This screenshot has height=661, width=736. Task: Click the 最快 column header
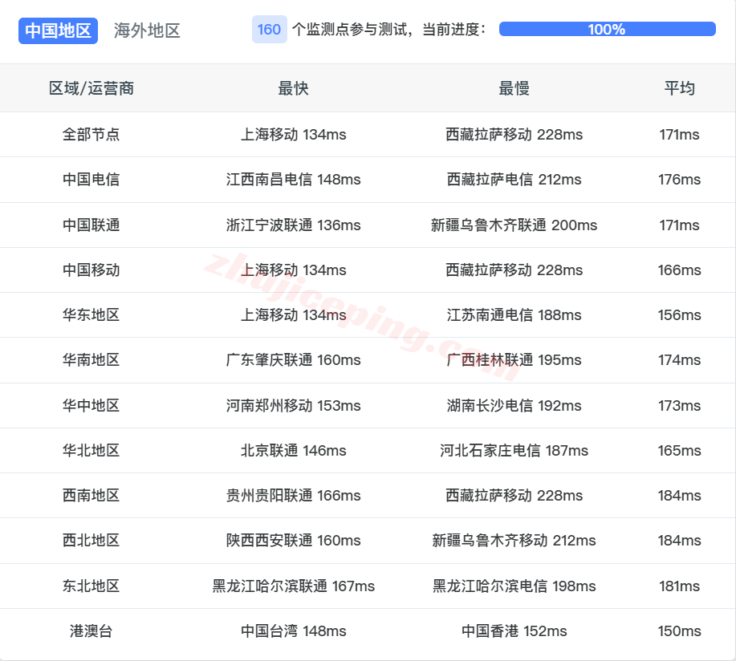pyautogui.click(x=294, y=88)
